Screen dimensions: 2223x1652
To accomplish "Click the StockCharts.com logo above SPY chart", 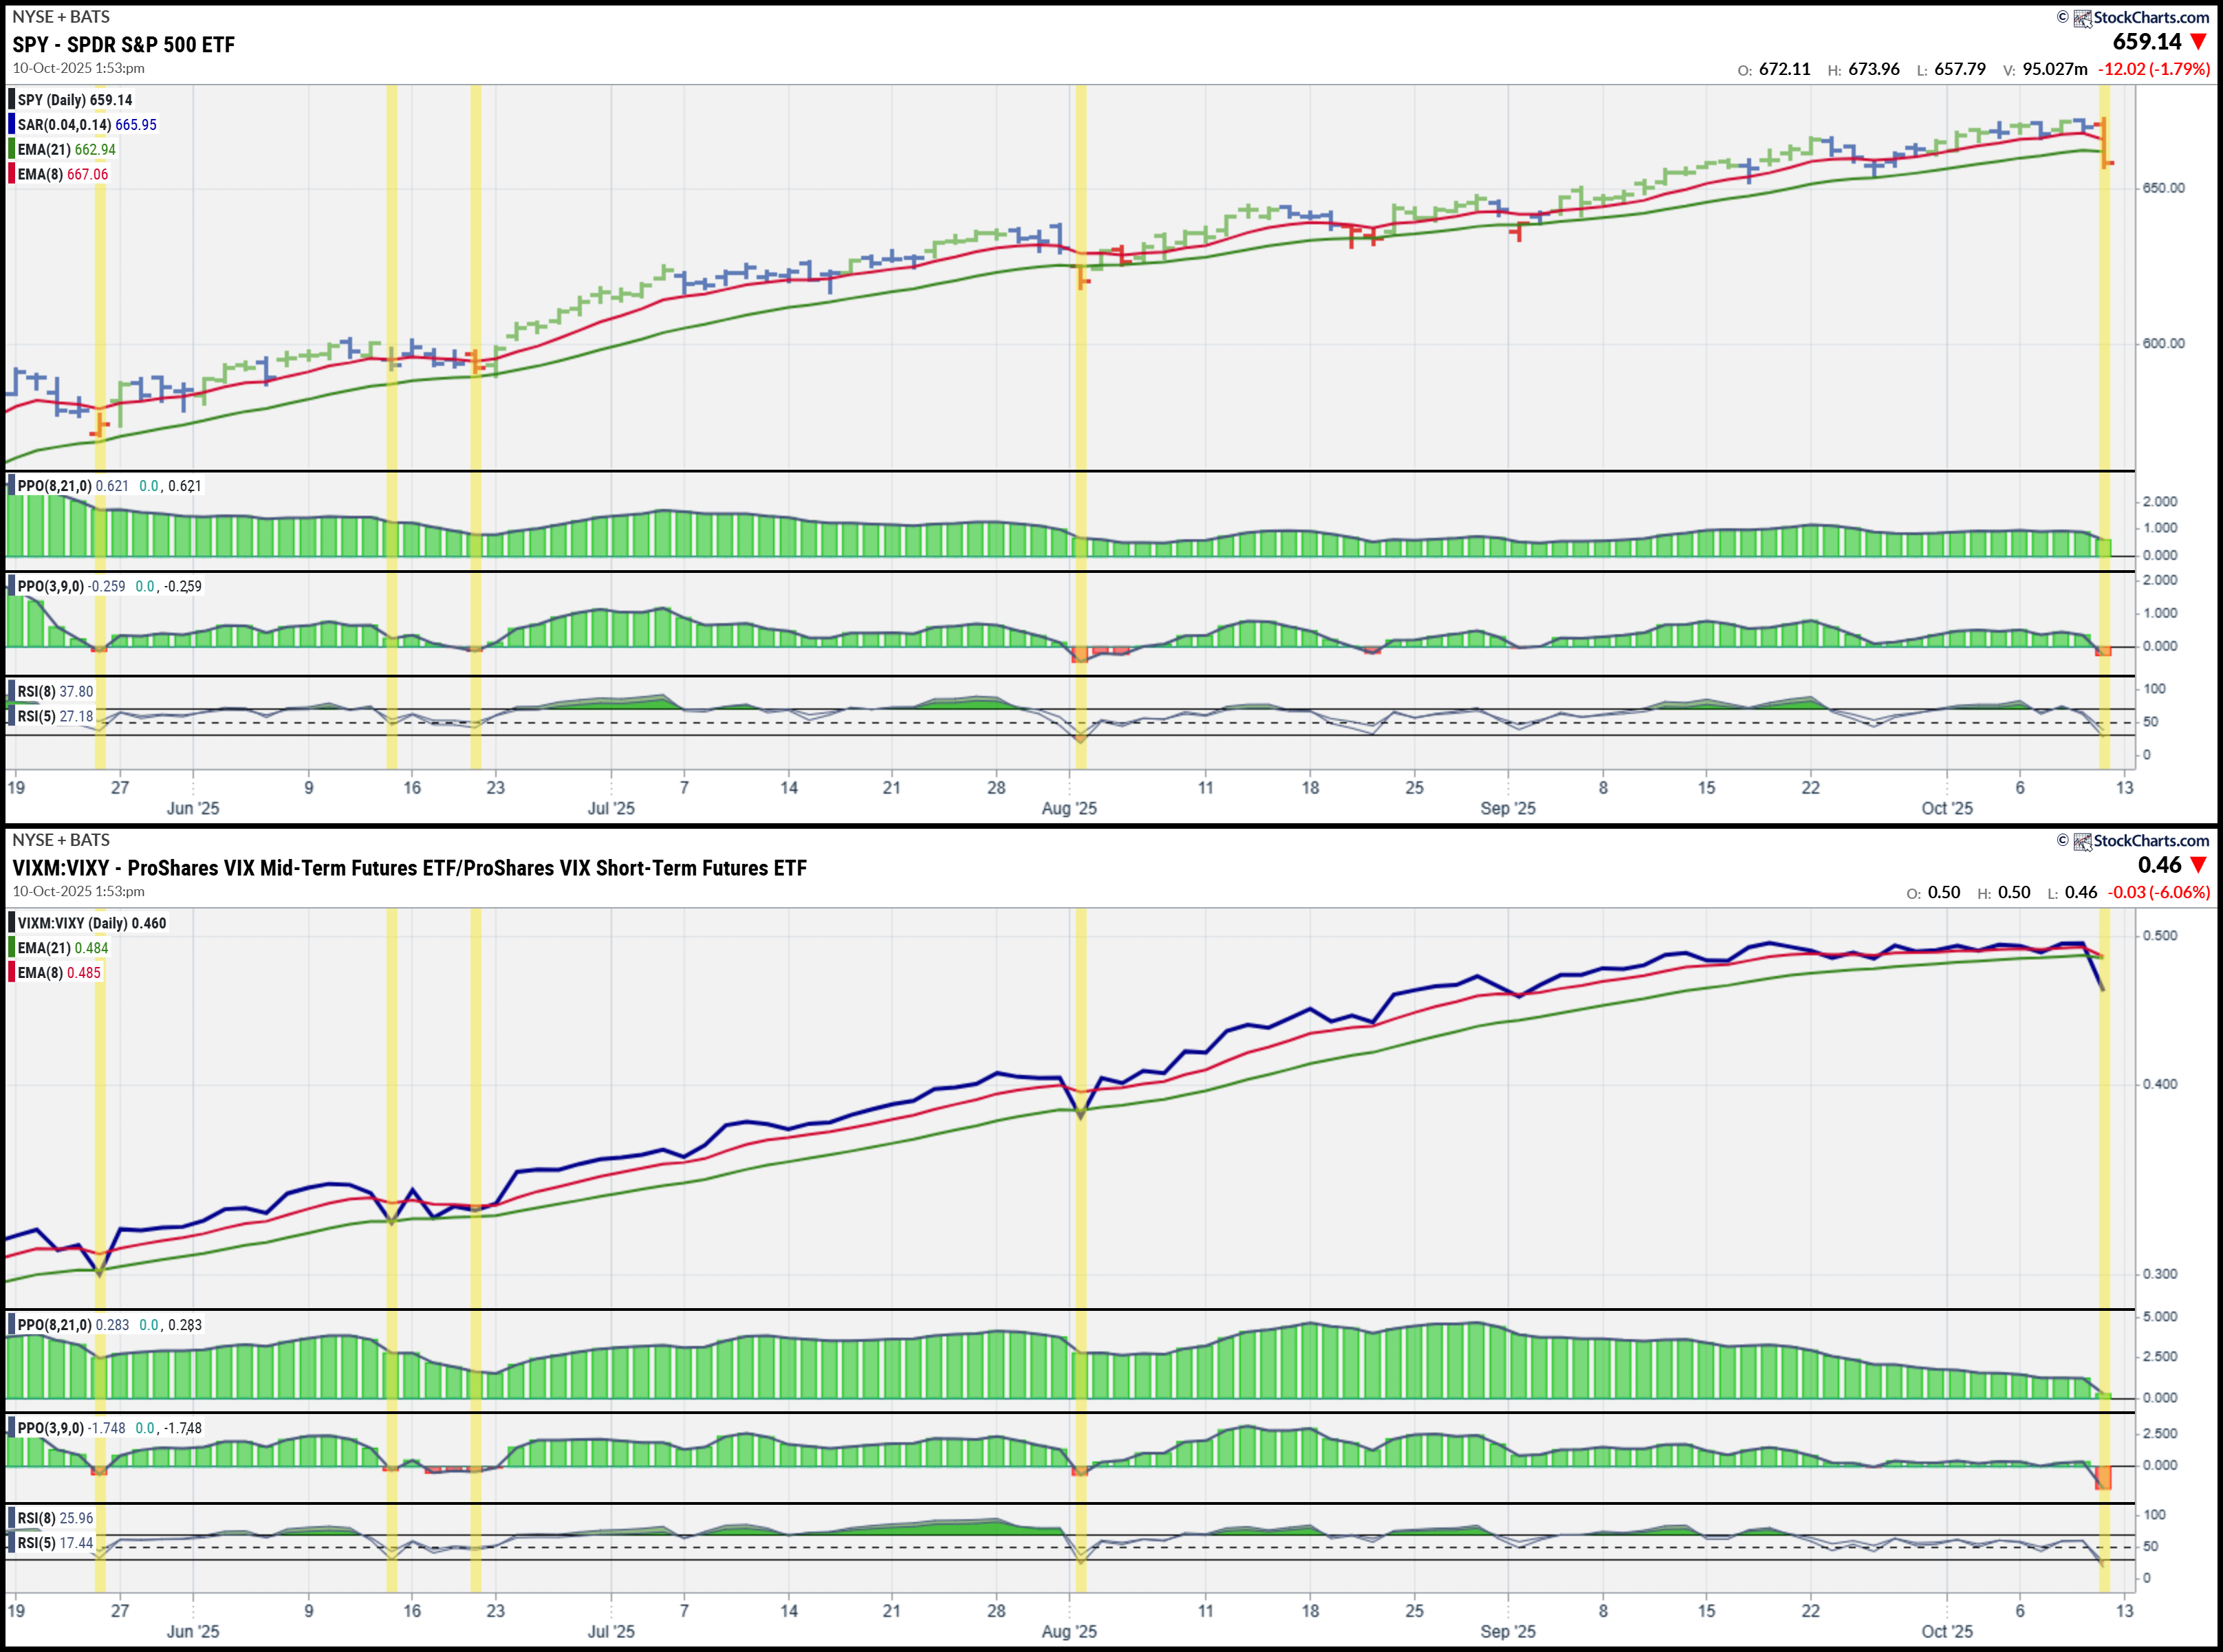I will point(2140,17).
